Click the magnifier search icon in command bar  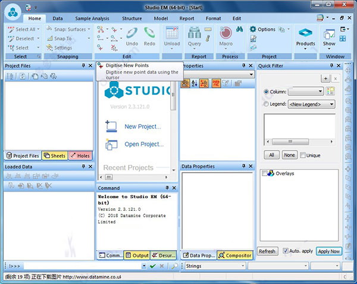click(174, 266)
